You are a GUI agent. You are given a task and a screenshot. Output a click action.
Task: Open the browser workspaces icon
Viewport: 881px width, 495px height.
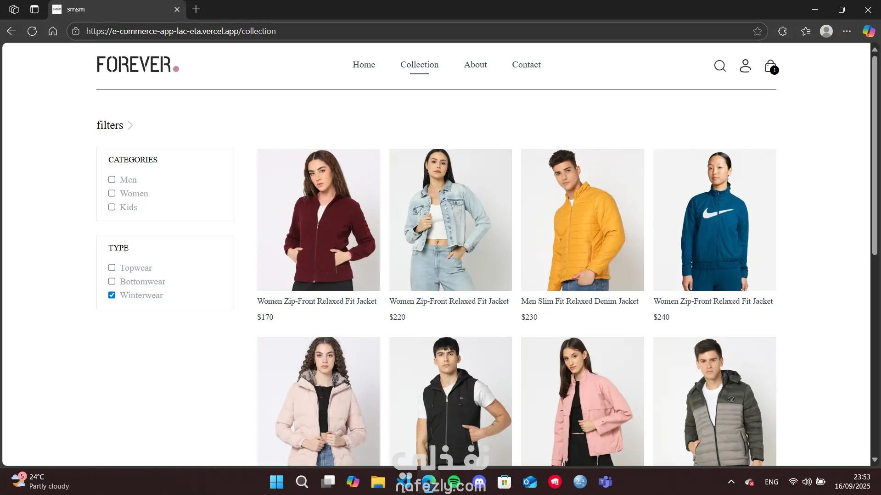(x=14, y=9)
